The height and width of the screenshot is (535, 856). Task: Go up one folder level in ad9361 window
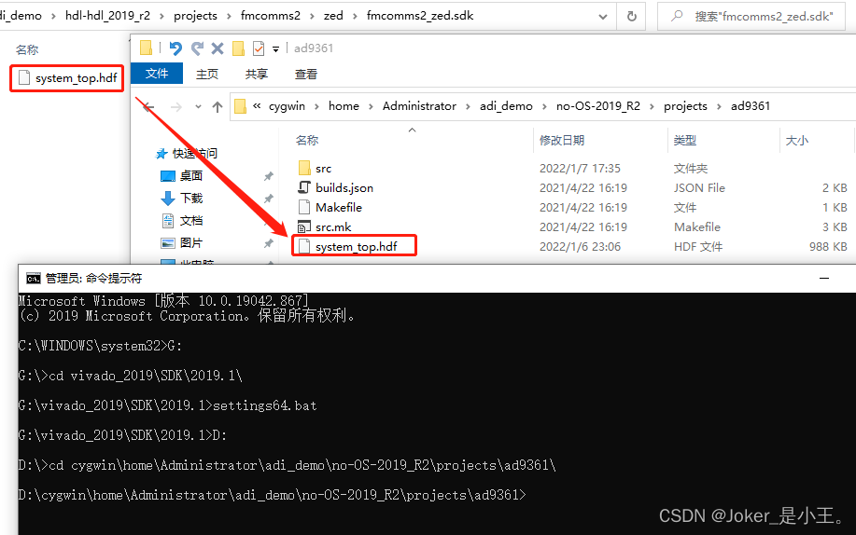click(218, 107)
